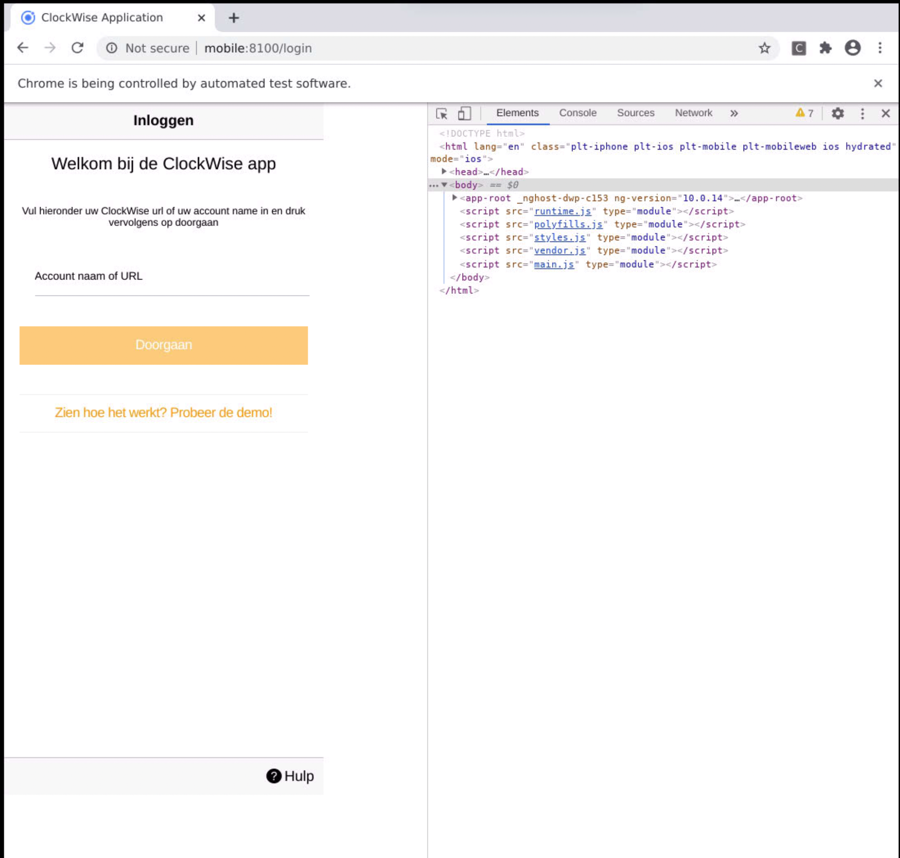
Task: Reload the page
Action: pos(77,48)
